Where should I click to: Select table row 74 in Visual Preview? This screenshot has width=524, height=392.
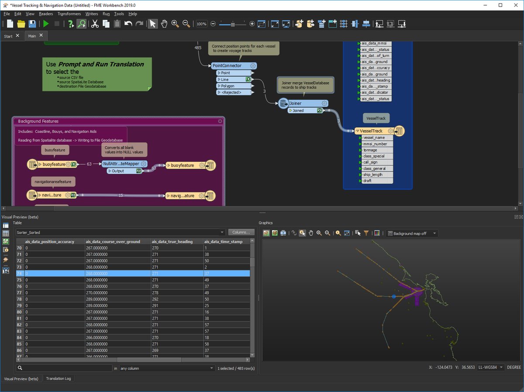click(x=87, y=273)
